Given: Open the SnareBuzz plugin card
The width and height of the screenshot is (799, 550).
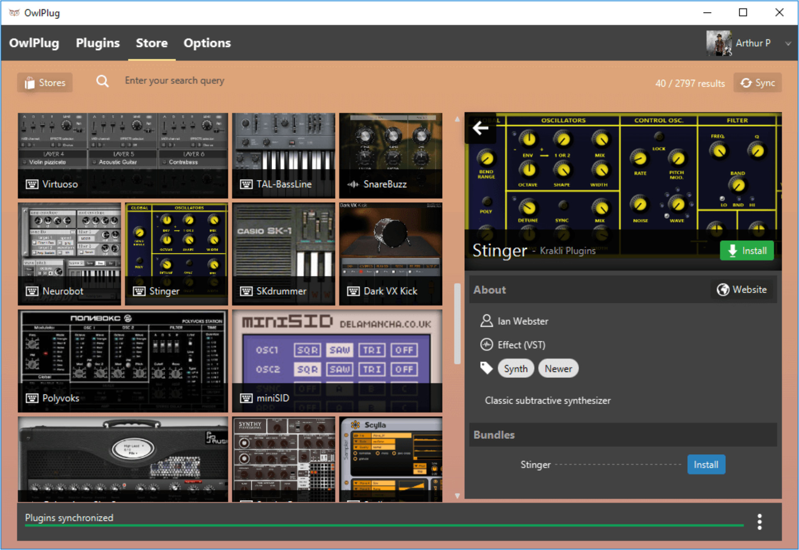Looking at the screenshot, I should (x=391, y=155).
